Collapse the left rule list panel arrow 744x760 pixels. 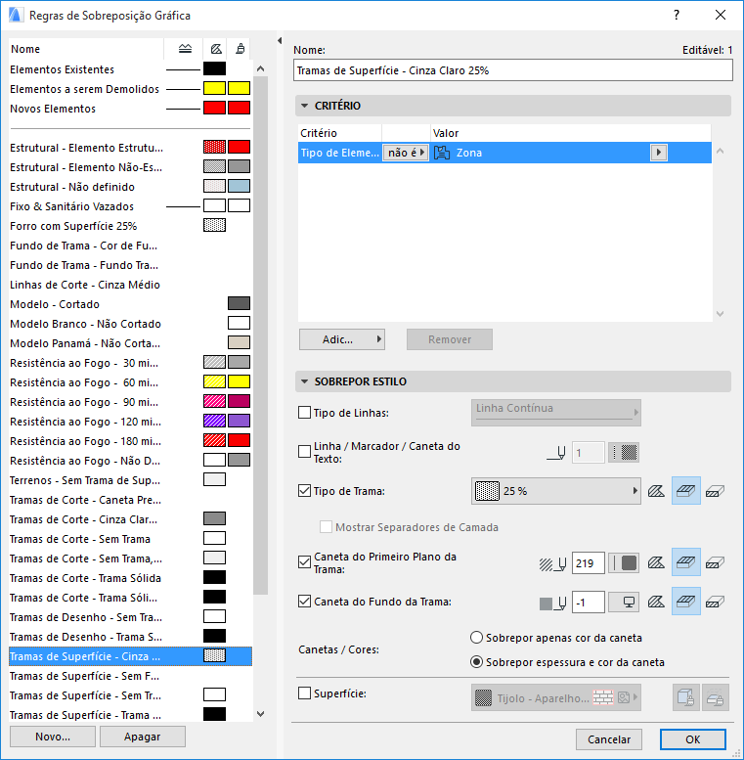[x=280, y=41]
